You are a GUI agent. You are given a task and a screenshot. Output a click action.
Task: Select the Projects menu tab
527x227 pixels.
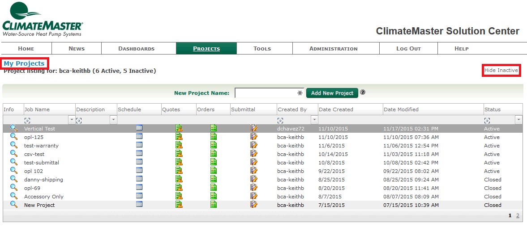pyautogui.click(x=206, y=49)
